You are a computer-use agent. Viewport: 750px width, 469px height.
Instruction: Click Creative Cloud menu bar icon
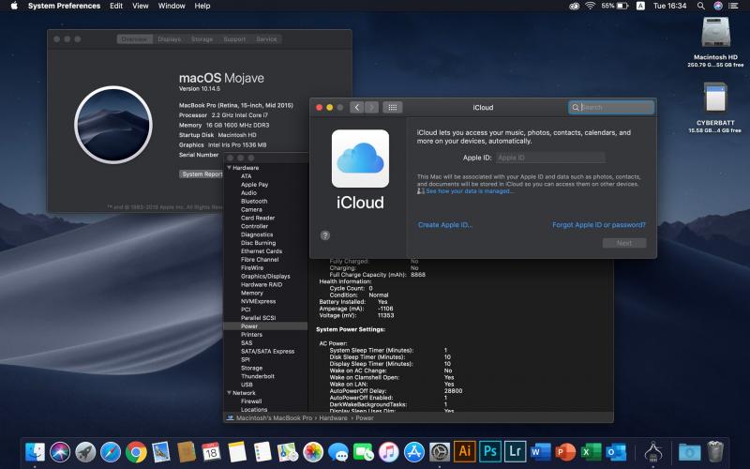click(574, 6)
